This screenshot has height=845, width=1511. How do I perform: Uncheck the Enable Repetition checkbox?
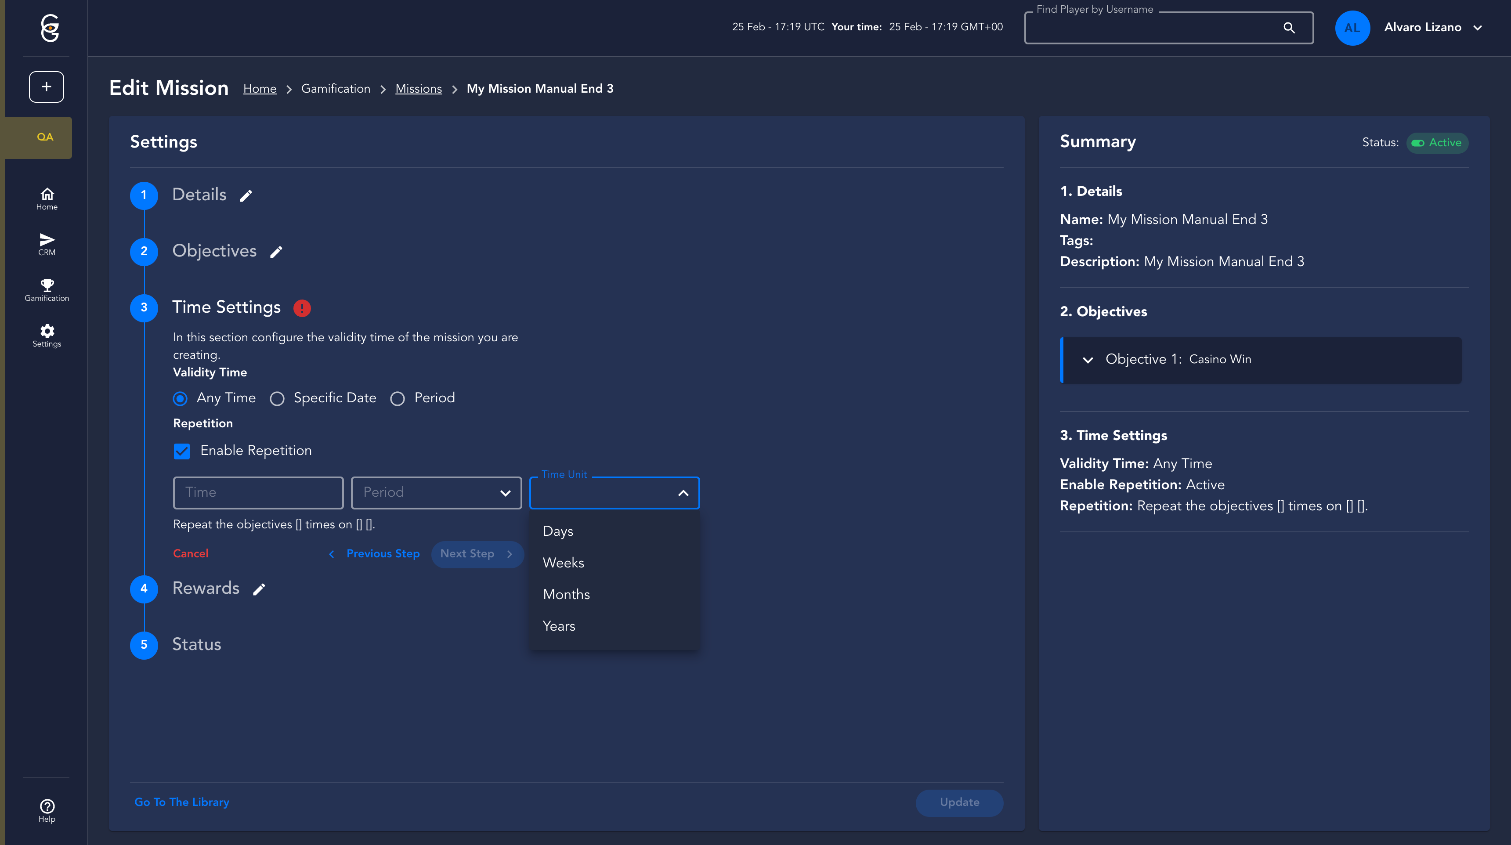182,451
